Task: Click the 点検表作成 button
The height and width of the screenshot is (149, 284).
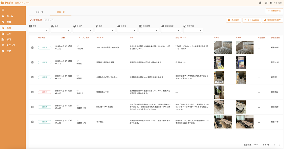Action: [x=274, y=11]
